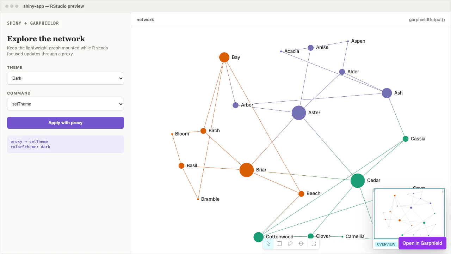Click the Bay node circle
The image size is (451, 254).
tap(224, 57)
